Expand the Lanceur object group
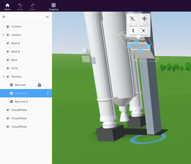Screen dimensions: 191x164 (x=3, y=35)
